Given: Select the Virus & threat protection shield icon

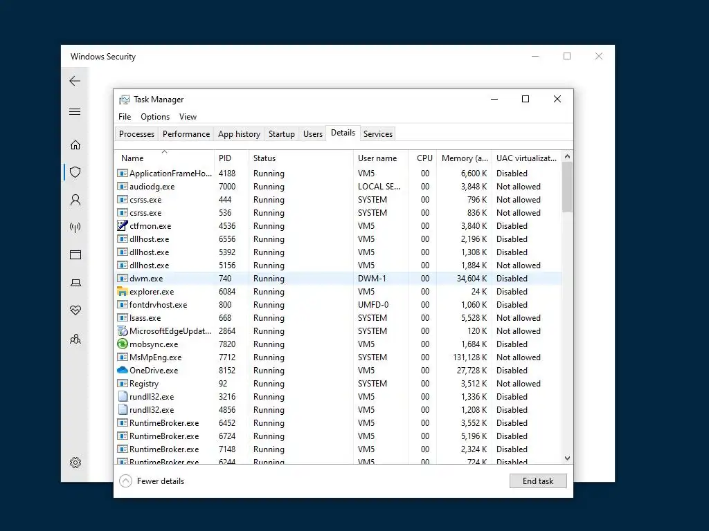Looking at the screenshot, I should 75,172.
